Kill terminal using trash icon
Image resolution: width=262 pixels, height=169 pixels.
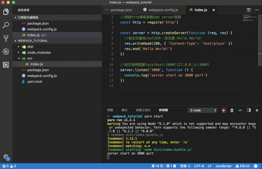tap(232, 110)
